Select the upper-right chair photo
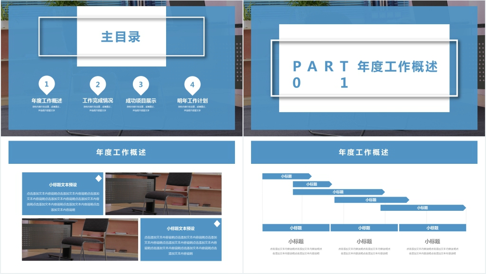The width and height of the screenshot is (486, 274). (163, 194)
